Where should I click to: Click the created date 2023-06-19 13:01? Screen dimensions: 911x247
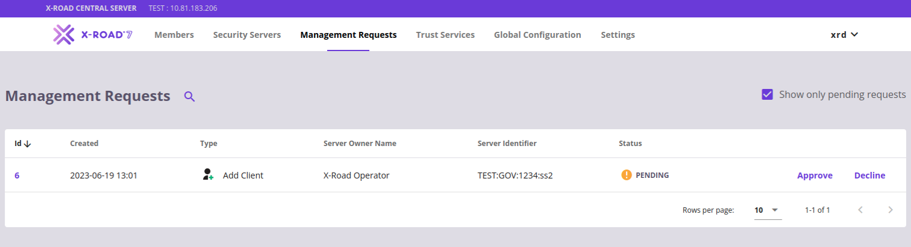103,175
